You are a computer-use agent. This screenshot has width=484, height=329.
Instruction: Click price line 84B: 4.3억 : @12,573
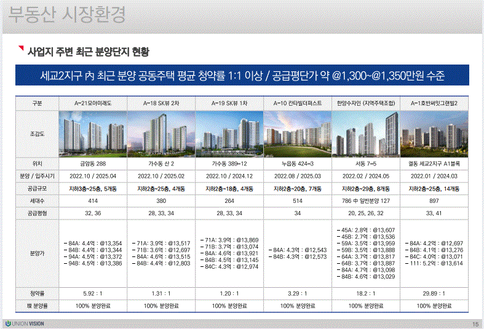[x=298, y=257]
